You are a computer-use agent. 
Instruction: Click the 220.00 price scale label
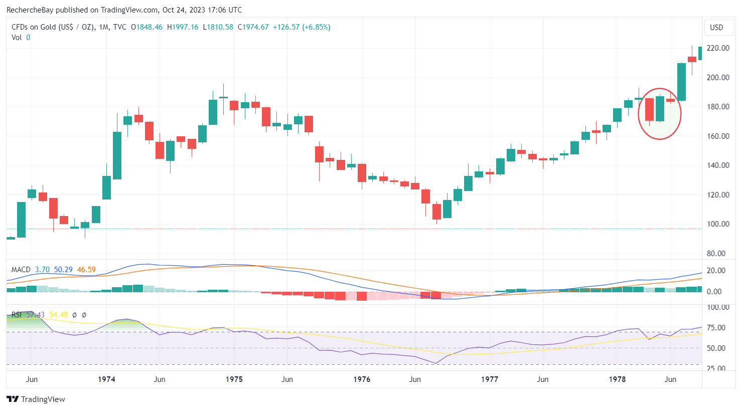pyautogui.click(x=718, y=48)
